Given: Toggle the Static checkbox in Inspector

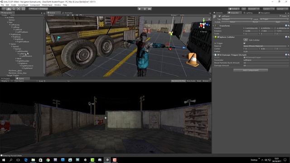Looking at the screenshot, I should [x=280, y=16].
